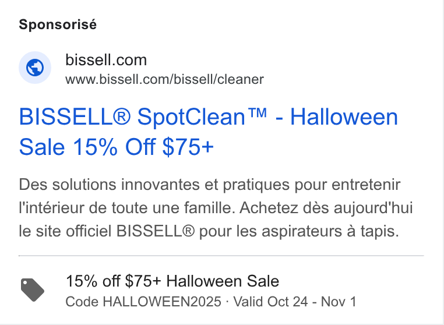Click "Achetez dès aujourd'hui" in the description
The width and height of the screenshot is (444, 325).
[326, 208]
